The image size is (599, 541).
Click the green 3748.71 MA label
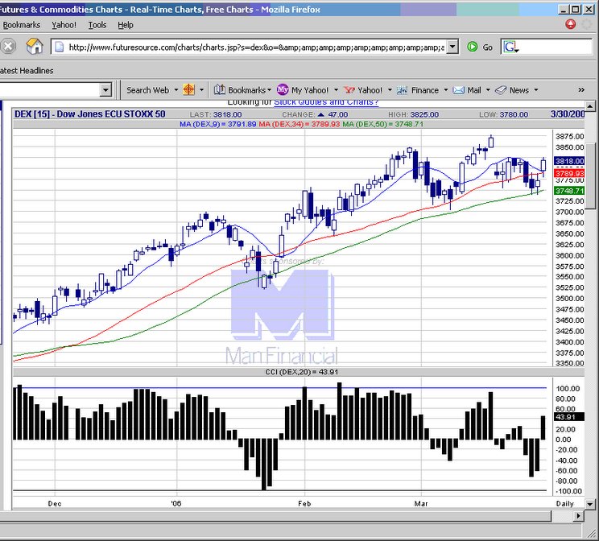[569, 190]
